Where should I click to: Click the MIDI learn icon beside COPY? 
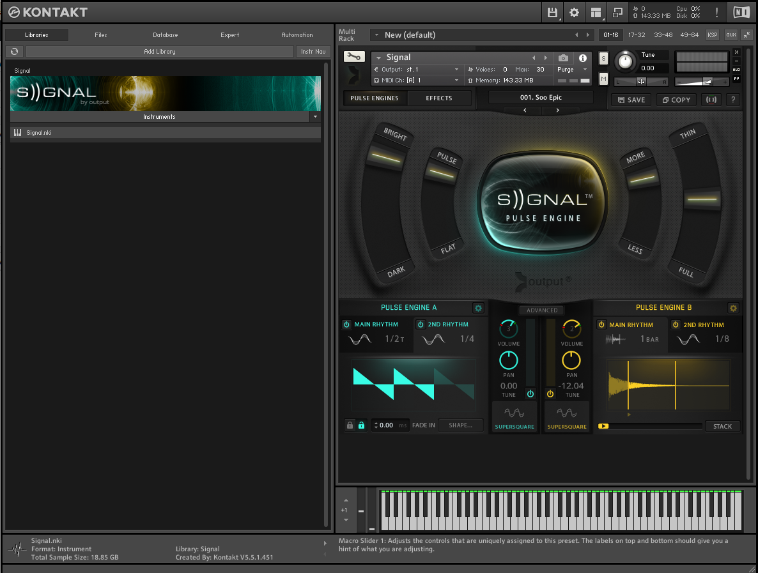point(711,100)
